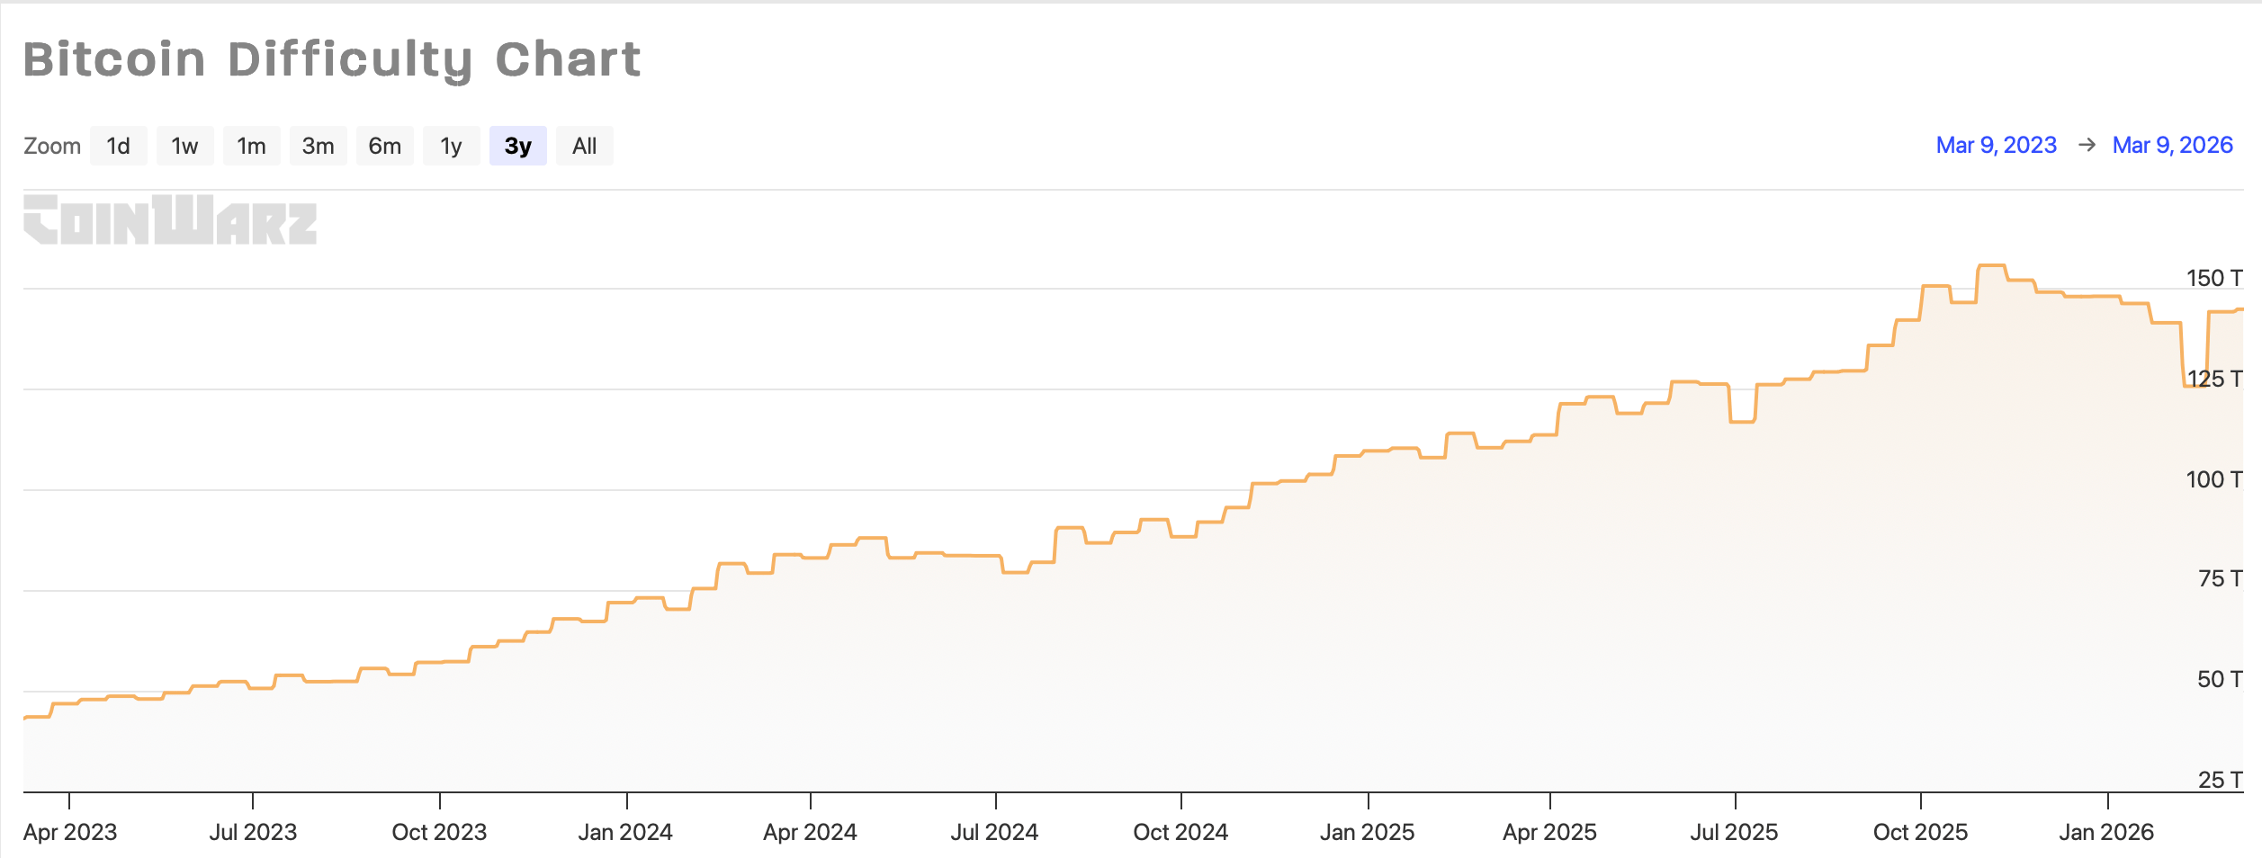This screenshot has width=2262, height=858.
Task: Zoom the chart to 6m
Action: [384, 146]
